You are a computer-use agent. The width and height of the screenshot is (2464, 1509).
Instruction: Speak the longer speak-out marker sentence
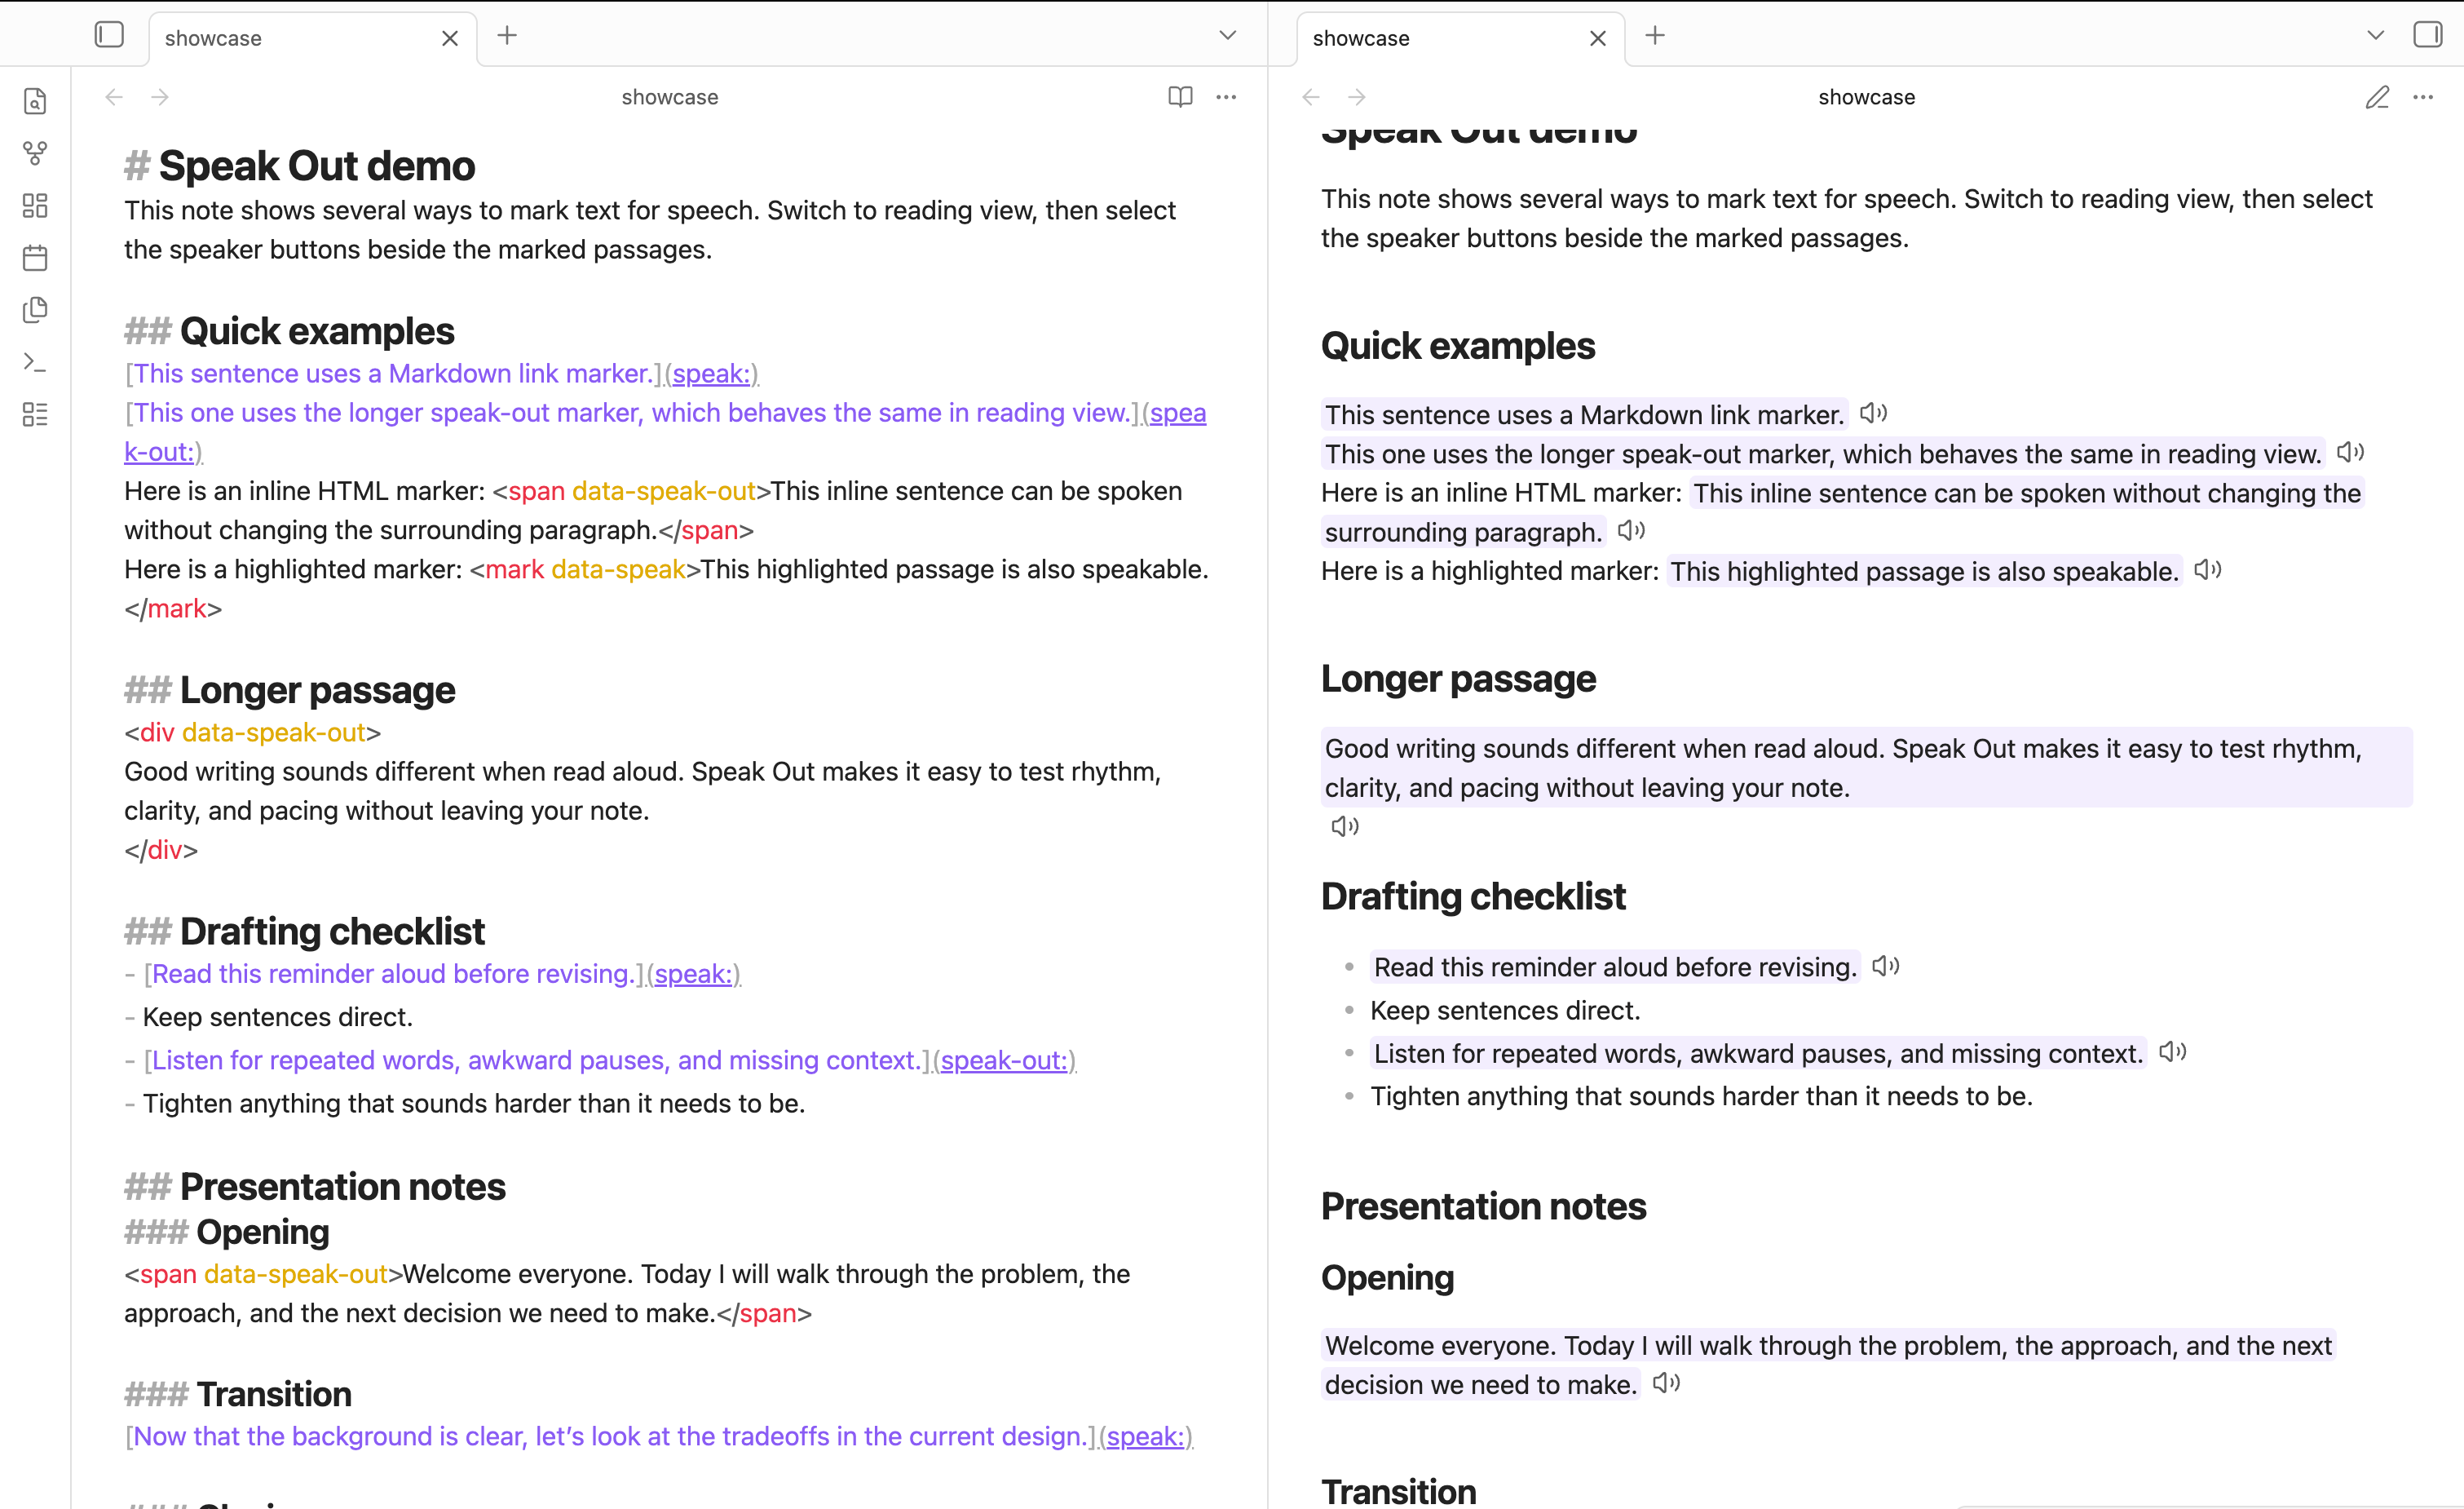pos(2350,453)
